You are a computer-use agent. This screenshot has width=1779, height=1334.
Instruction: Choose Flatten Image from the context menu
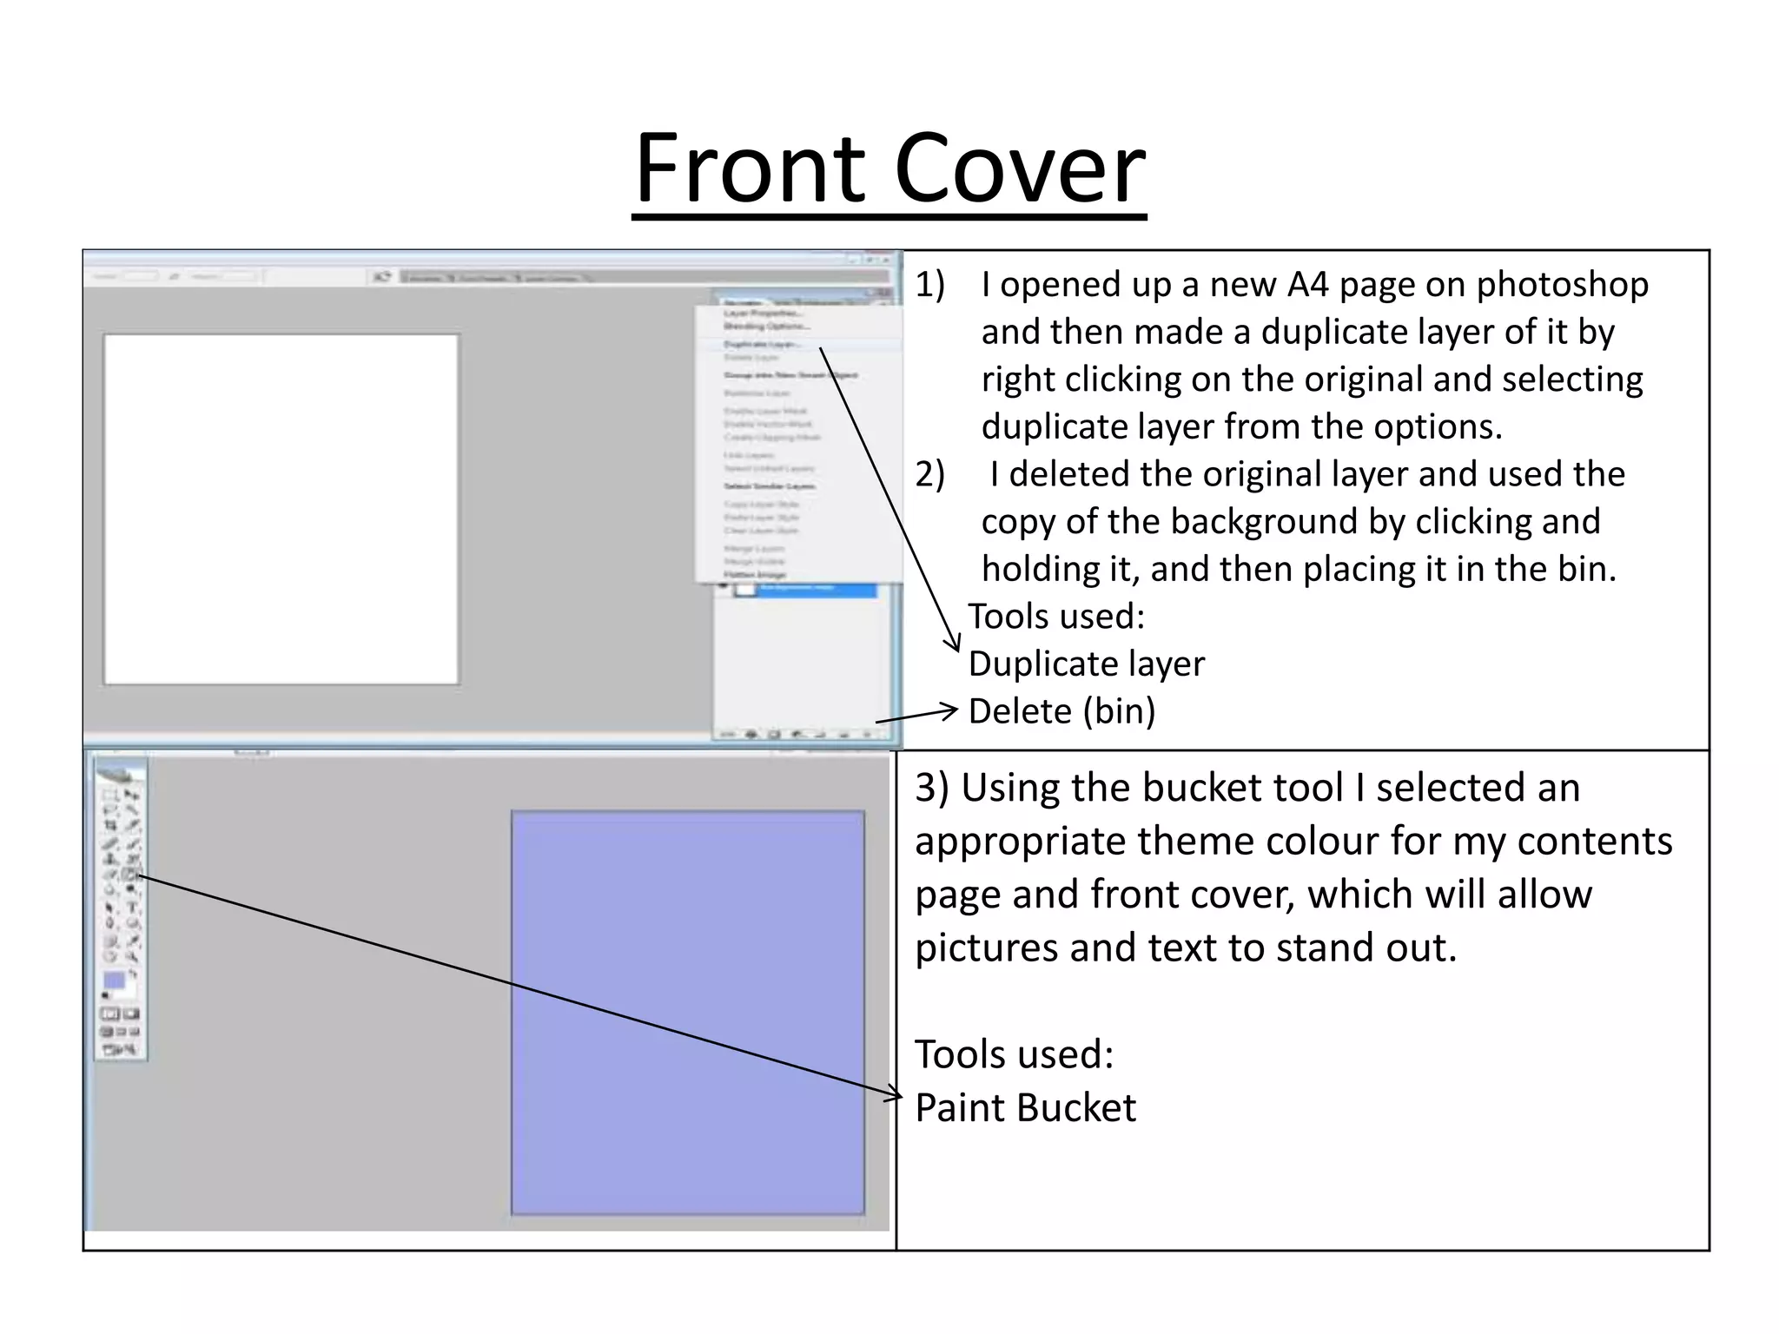pyautogui.click(x=756, y=574)
